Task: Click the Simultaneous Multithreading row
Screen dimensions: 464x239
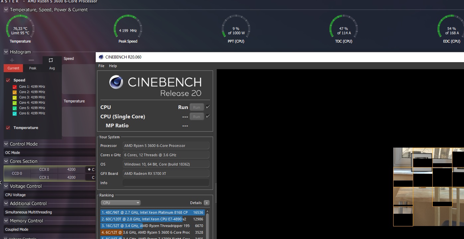Action: 50,212
